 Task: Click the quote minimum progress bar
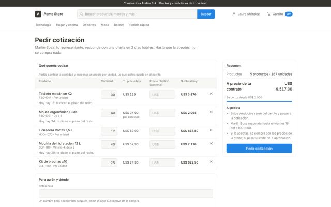click(259, 101)
